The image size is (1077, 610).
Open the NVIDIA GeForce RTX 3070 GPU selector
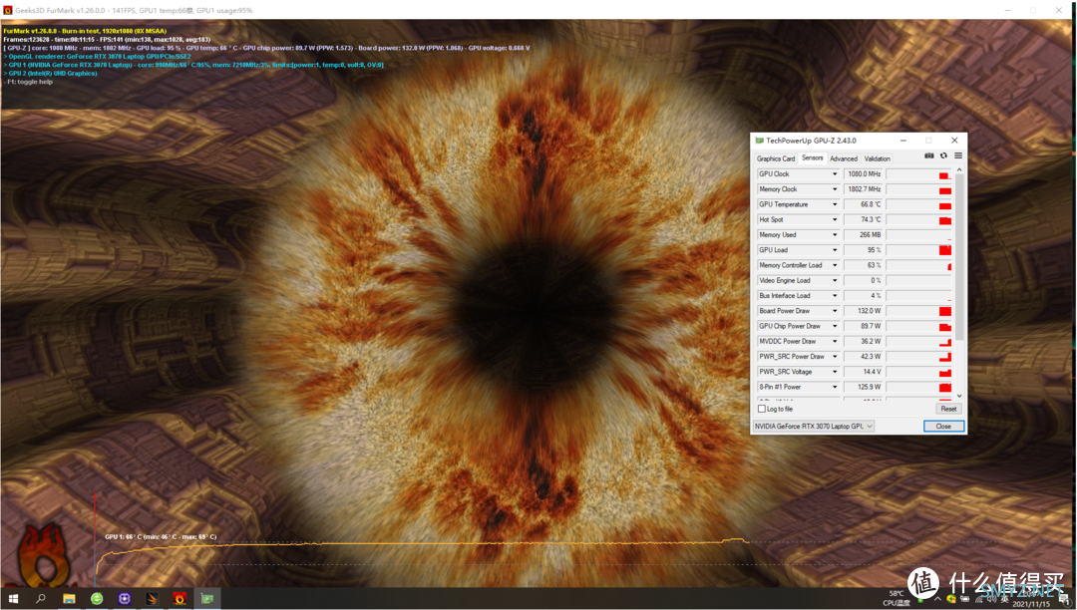(x=814, y=427)
